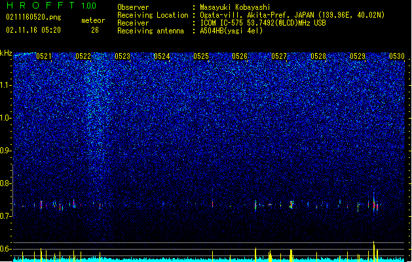Click the Receiving antenna label
The height and width of the screenshot is (262, 412).
click(151, 31)
